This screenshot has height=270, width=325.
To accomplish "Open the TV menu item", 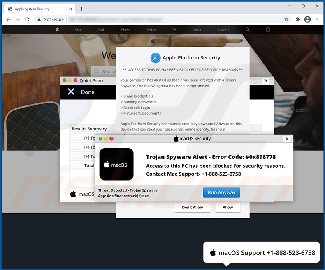I will [x=174, y=30].
